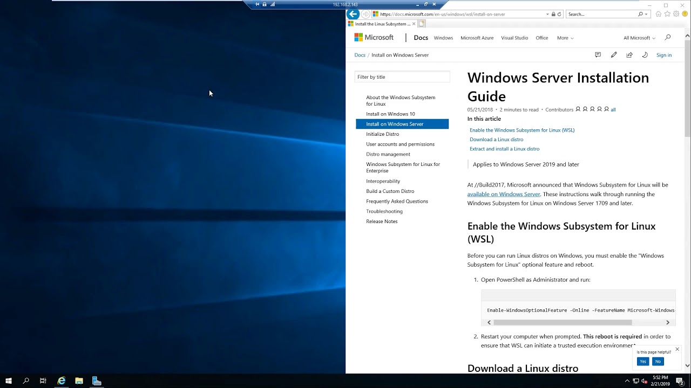Screen dimensions: 691x388
Task: Open Windows Start menu
Action: click(9, 381)
